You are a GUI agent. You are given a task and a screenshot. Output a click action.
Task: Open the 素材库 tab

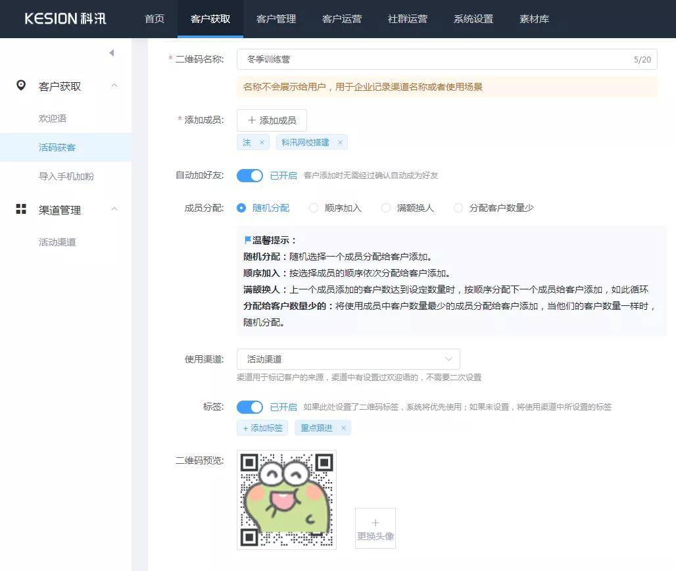point(534,19)
